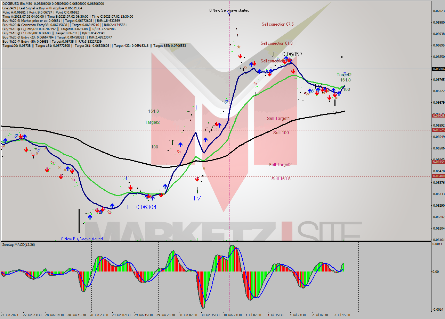Viewport: 445px width, 319px height.
Task: Click the 0.06549 value on price axis
Action: coord(439,137)
